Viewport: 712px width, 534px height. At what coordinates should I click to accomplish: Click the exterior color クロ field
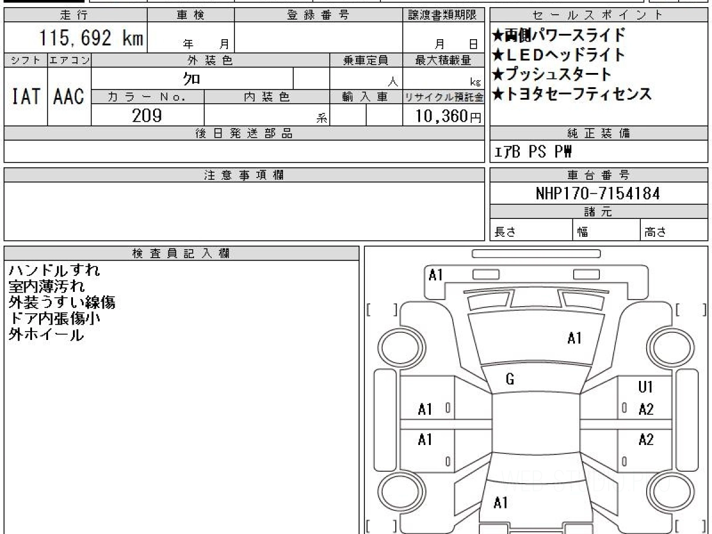192,78
